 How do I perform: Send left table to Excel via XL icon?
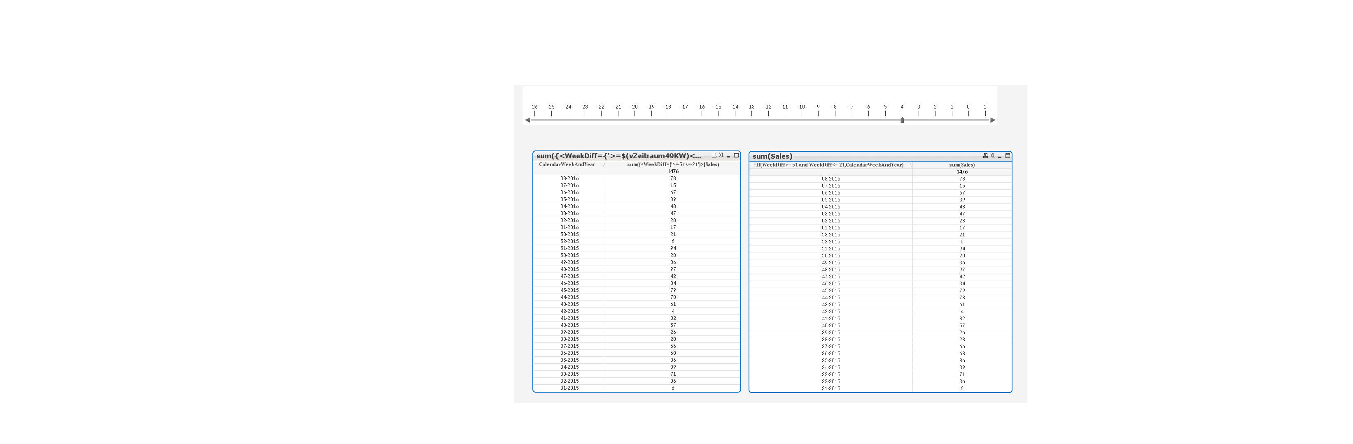coord(721,155)
